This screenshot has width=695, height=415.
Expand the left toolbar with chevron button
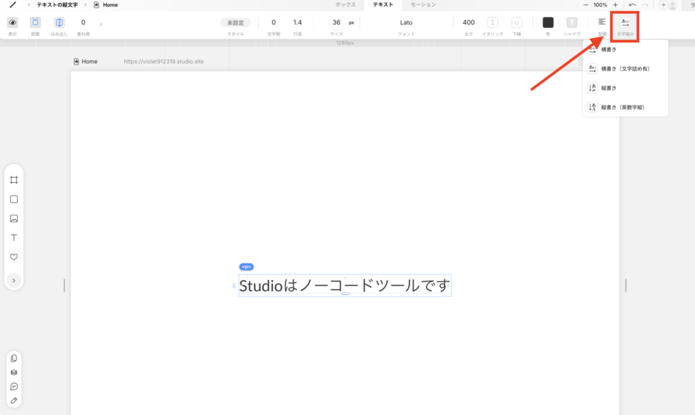coord(14,280)
